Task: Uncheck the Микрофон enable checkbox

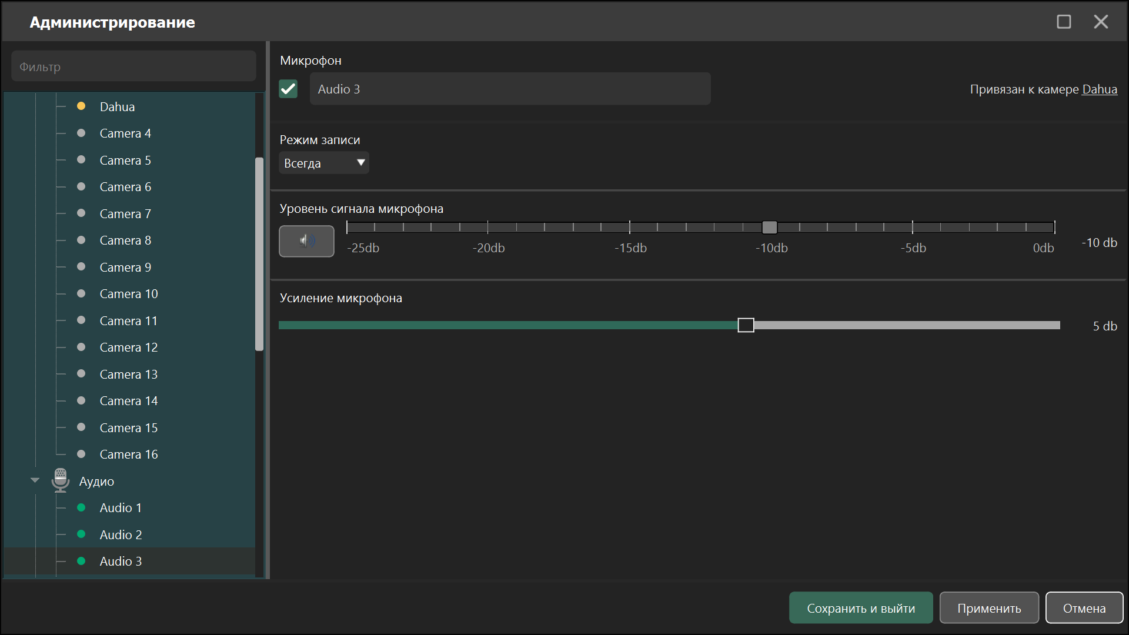Action: click(x=288, y=89)
